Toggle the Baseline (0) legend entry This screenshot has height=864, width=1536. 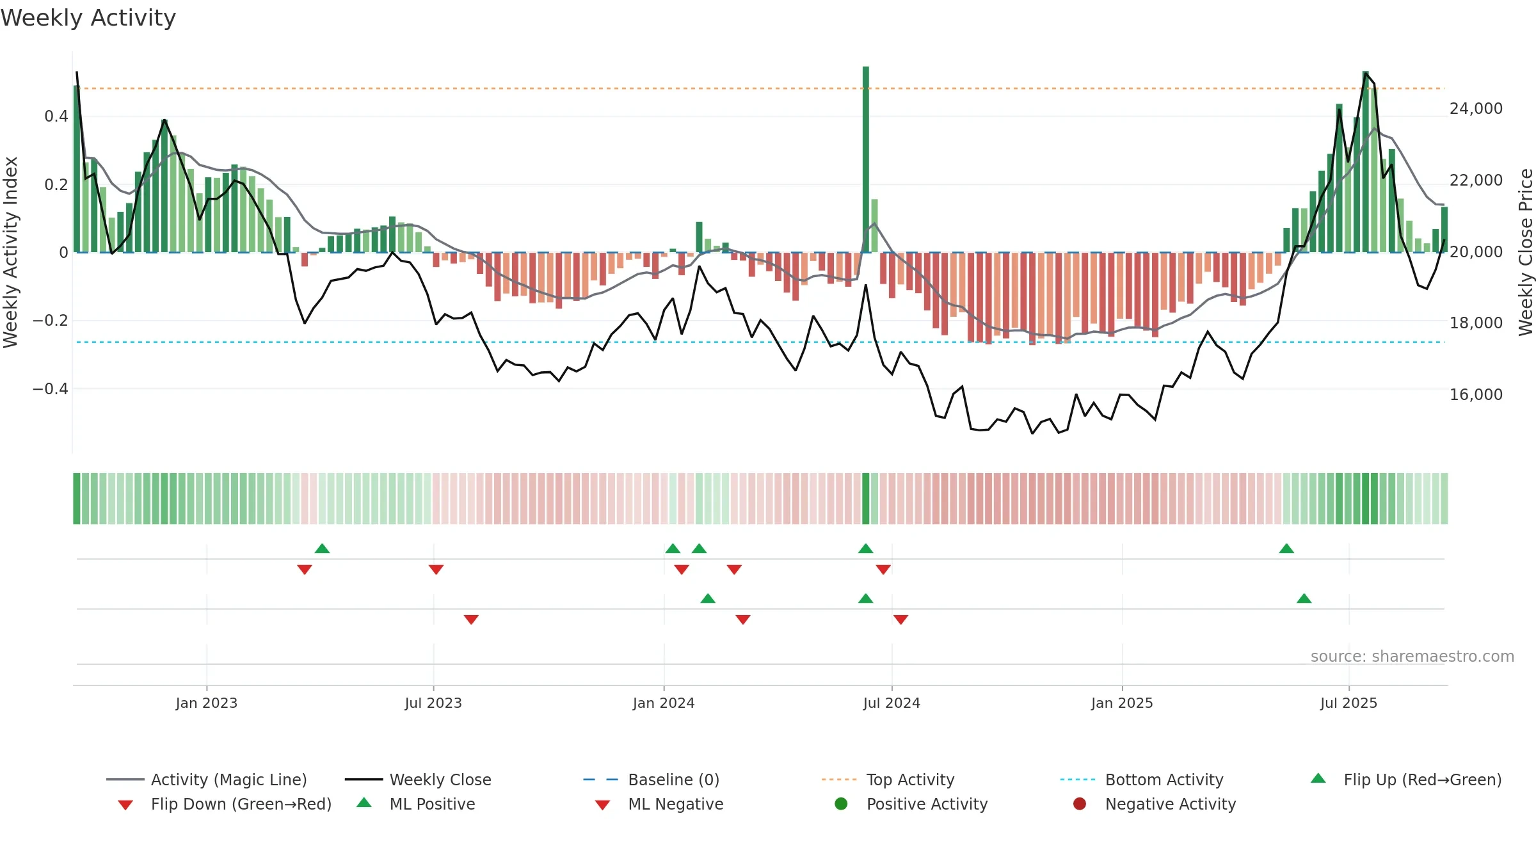click(x=652, y=780)
